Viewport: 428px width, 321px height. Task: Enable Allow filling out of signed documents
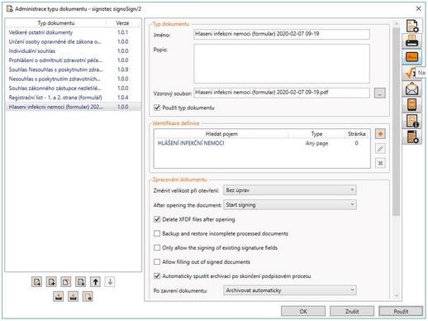(x=157, y=261)
